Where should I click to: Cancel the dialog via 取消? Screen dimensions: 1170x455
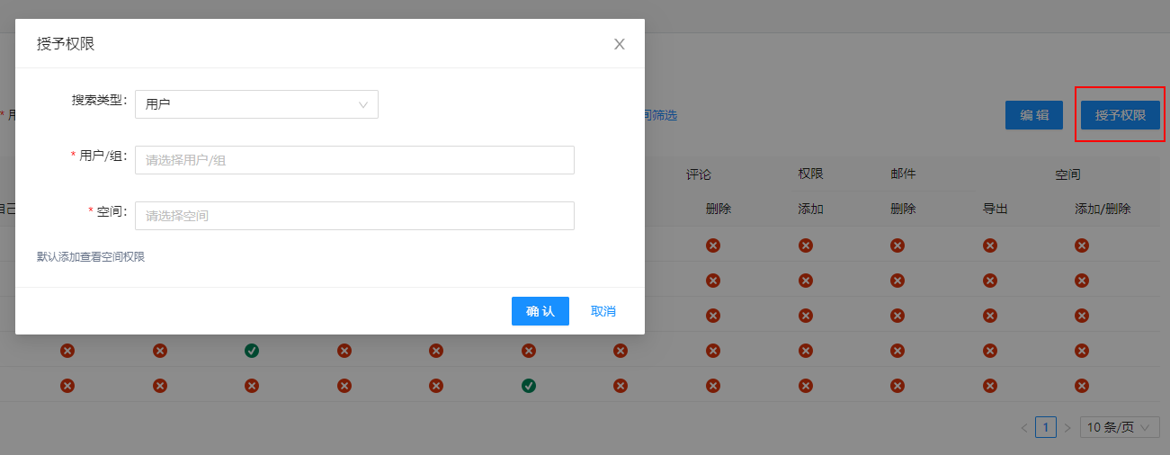point(603,311)
